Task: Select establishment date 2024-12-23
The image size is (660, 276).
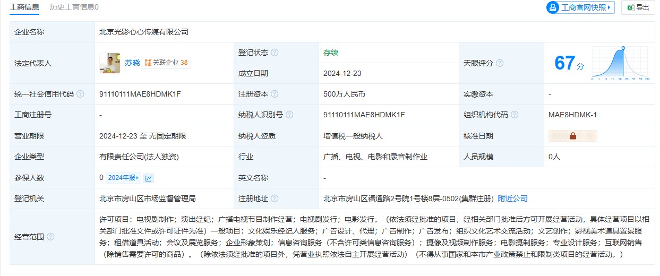Action: 342,73
